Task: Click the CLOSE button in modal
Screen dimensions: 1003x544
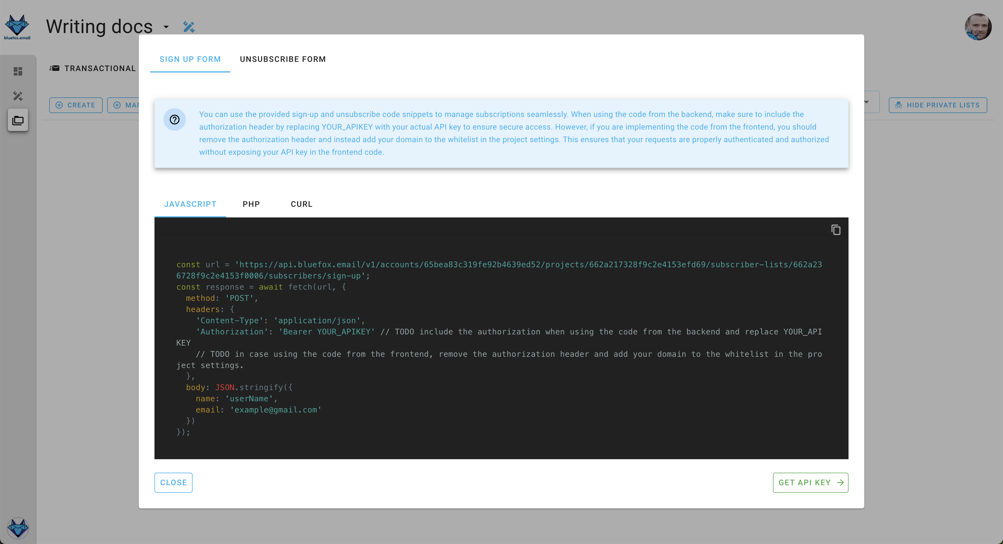Action: coord(173,482)
